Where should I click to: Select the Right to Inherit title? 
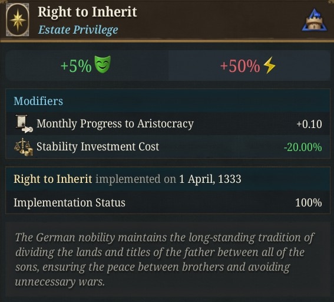coord(87,12)
